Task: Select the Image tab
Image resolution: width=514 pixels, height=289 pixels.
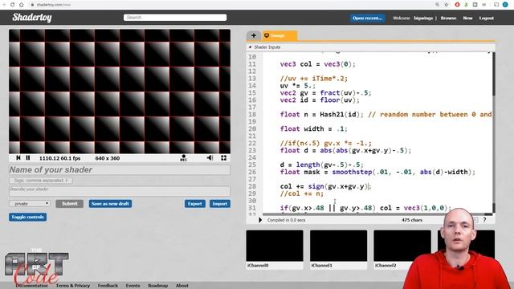Action: click(279, 35)
